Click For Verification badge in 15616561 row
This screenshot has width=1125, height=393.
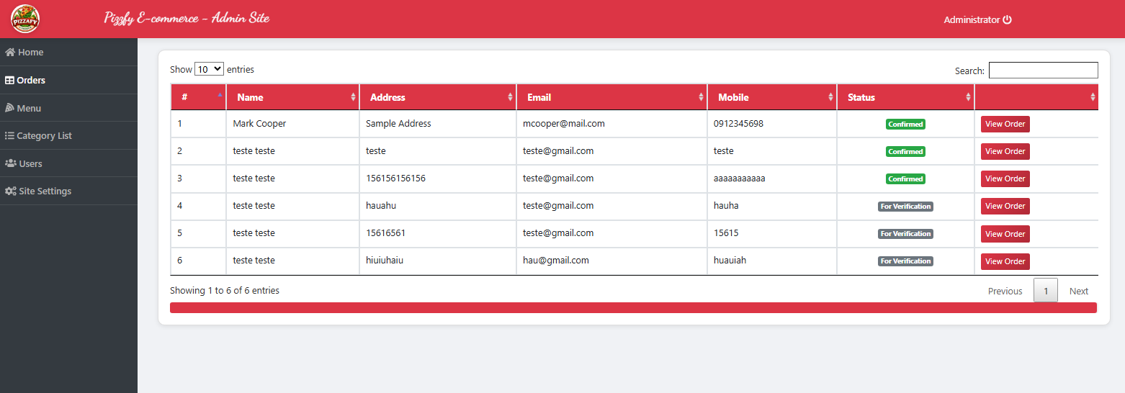[x=905, y=233]
